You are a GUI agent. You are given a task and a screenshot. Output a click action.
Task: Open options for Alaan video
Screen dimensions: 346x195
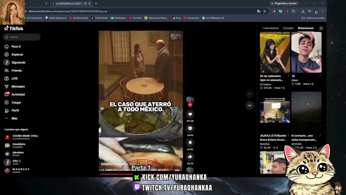pos(320,76)
